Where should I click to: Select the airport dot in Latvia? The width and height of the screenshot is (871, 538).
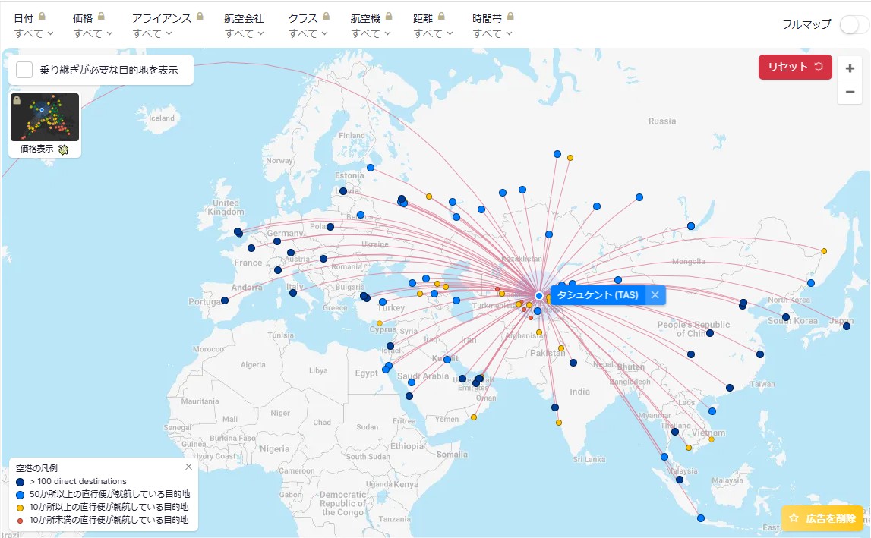tap(342, 191)
